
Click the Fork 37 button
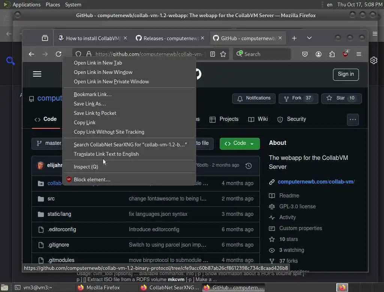298,98
